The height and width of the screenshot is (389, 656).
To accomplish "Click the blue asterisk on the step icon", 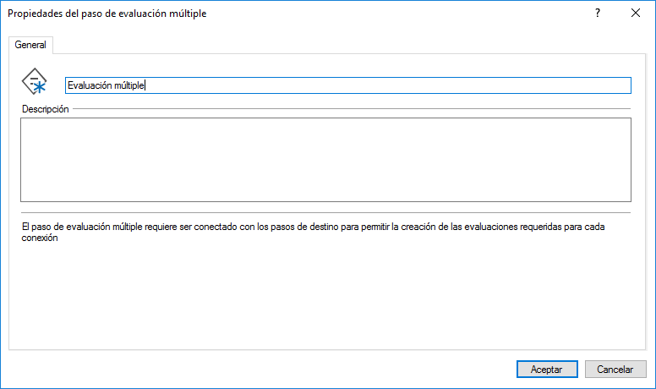I will [40, 87].
